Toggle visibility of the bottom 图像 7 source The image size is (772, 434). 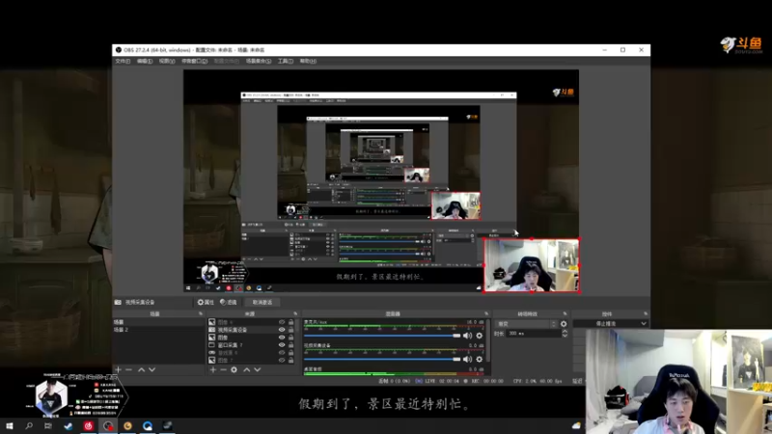coord(282,360)
